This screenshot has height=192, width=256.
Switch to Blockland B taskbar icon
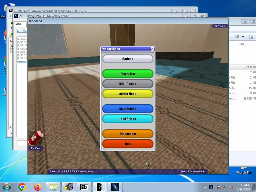pos(99,187)
